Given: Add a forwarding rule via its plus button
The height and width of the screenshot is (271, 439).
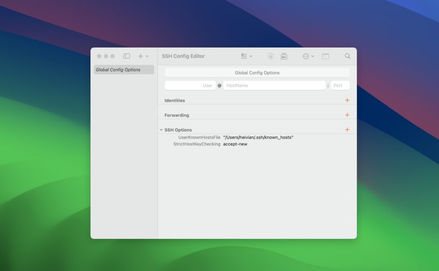Looking at the screenshot, I should (x=347, y=115).
